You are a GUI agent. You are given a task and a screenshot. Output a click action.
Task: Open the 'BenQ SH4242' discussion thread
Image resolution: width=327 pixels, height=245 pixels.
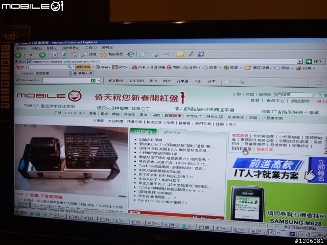[x=162, y=202]
